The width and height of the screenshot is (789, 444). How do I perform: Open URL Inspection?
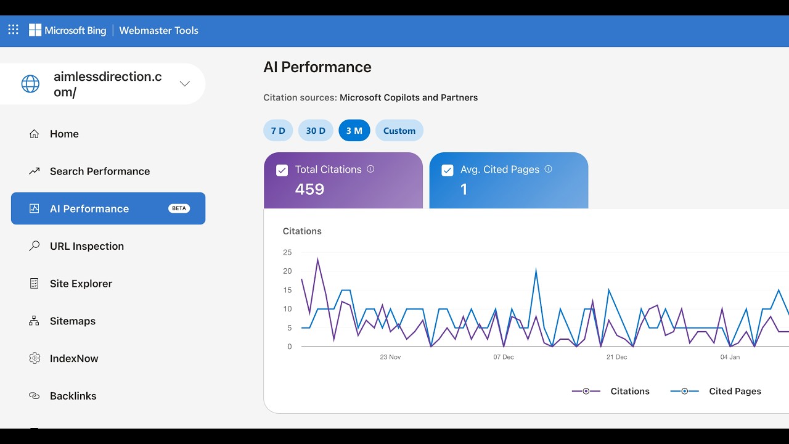108,246
